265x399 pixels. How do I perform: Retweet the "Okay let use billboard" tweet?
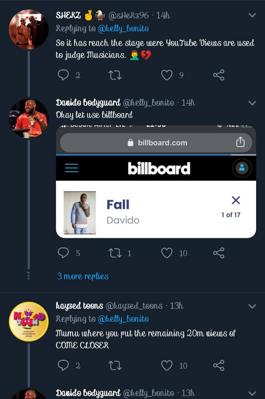(x=115, y=253)
